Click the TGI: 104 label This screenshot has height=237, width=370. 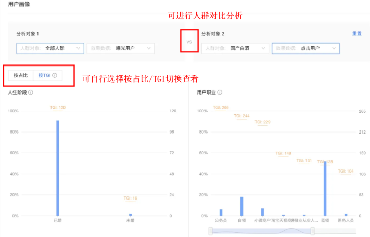tap(346, 172)
